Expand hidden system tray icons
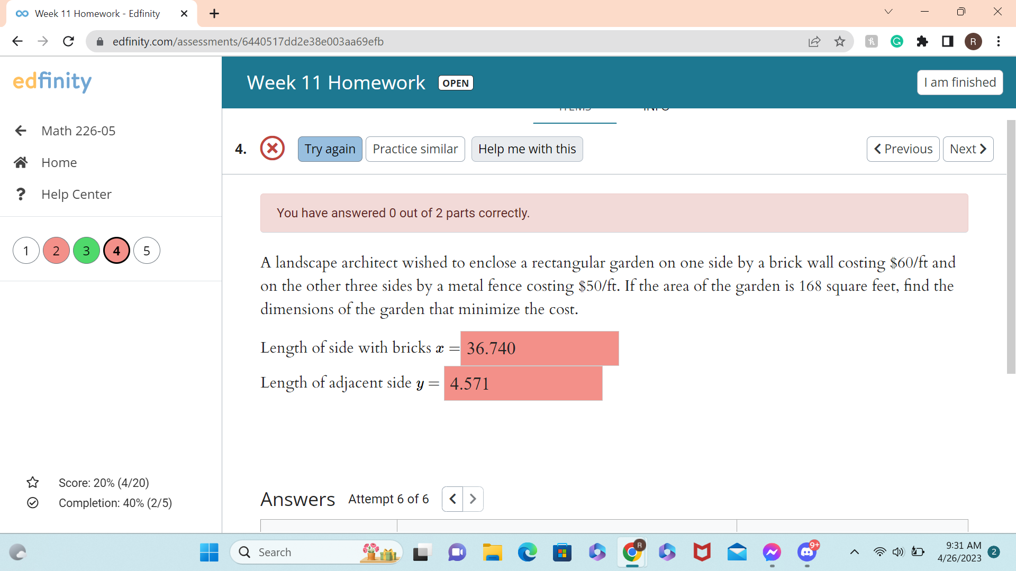Image resolution: width=1016 pixels, height=571 pixels. pos(854,552)
